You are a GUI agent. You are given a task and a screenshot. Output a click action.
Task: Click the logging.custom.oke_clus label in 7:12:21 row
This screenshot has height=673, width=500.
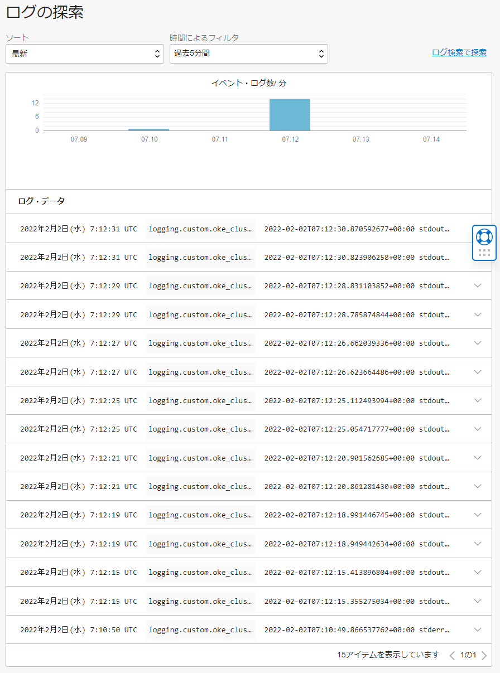(x=200, y=458)
